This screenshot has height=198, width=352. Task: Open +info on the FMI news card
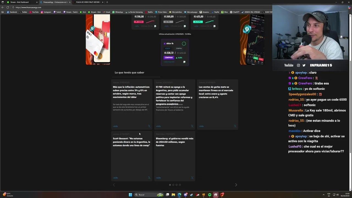(x=158, y=126)
